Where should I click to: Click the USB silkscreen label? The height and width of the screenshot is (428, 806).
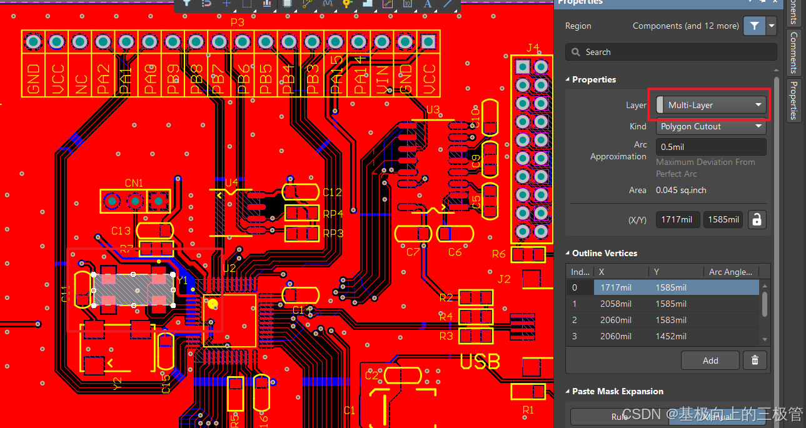point(480,361)
